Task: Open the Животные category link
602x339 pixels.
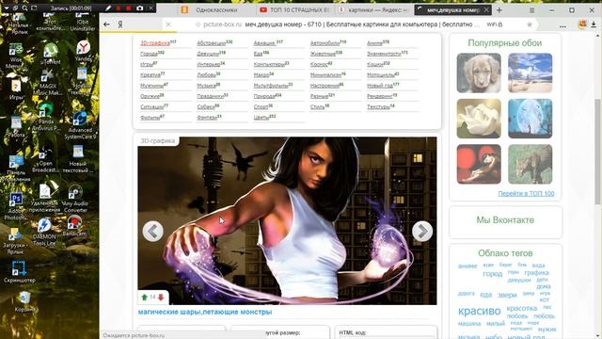Action: click(323, 54)
